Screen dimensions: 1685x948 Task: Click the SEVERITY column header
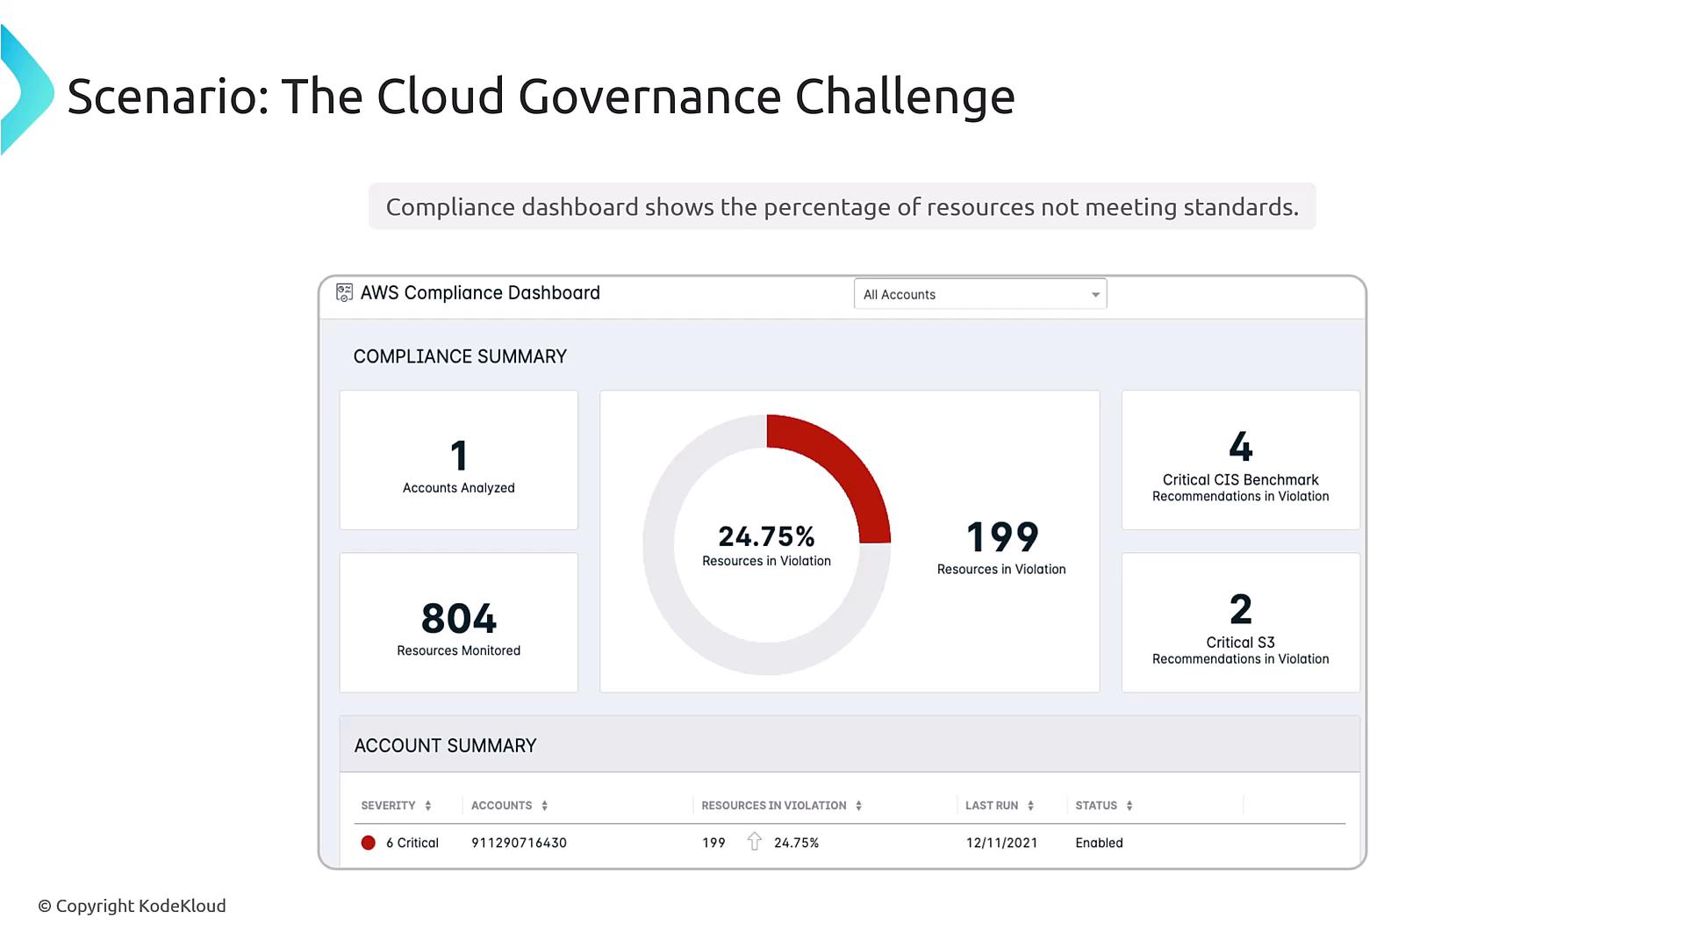[x=388, y=806]
